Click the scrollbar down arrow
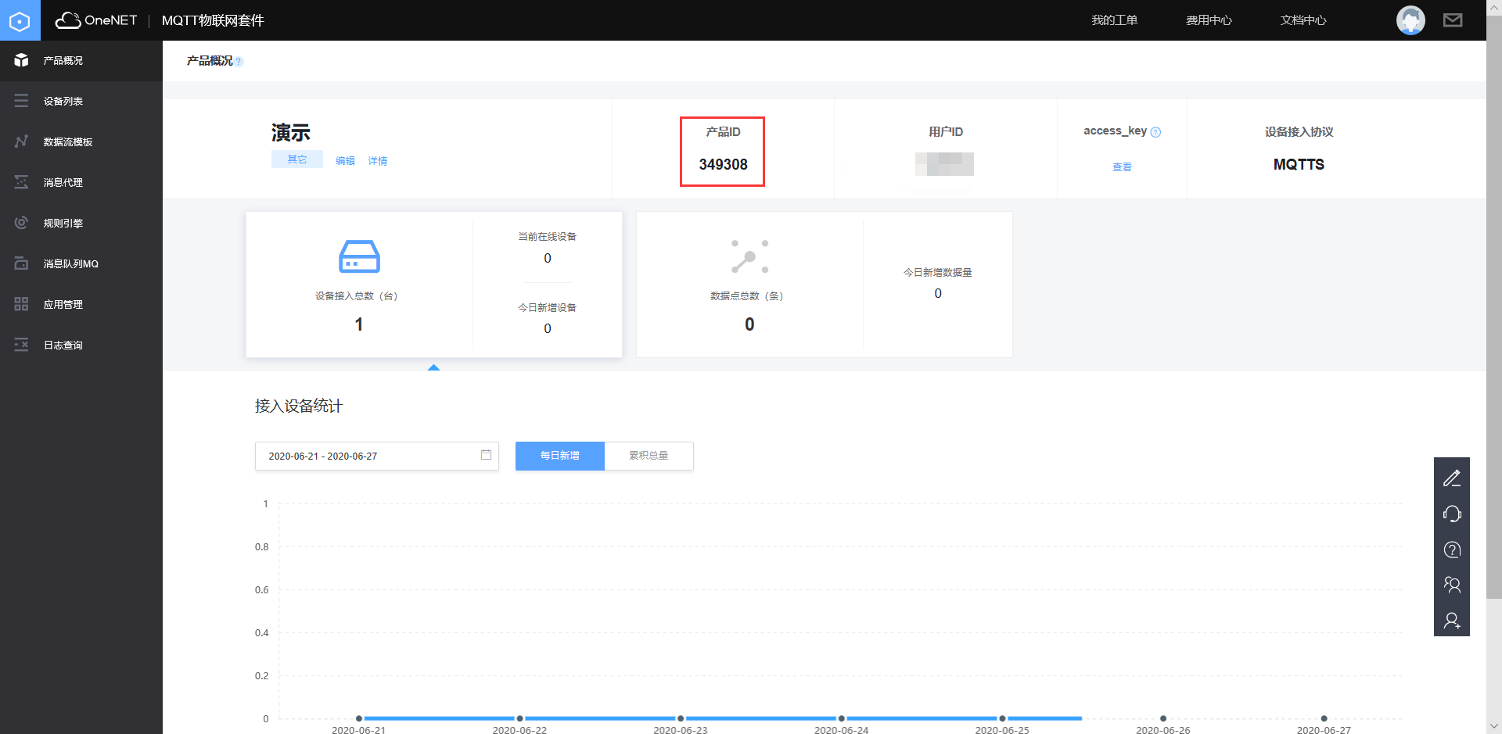 click(1494, 726)
